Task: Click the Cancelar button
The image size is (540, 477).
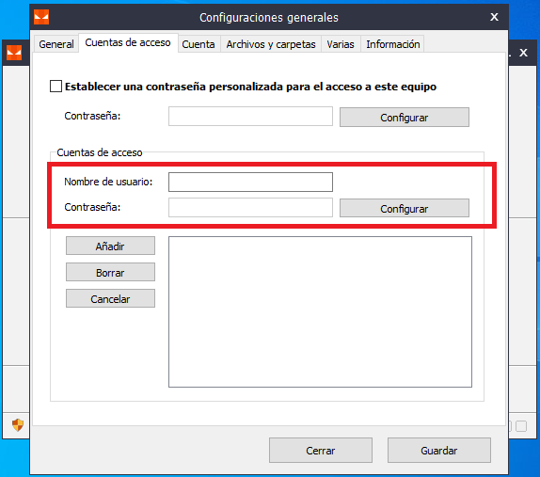Action: click(110, 298)
